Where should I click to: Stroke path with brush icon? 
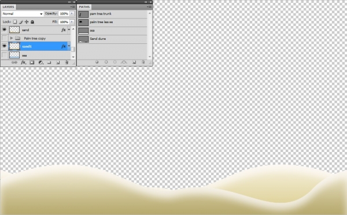106,62
